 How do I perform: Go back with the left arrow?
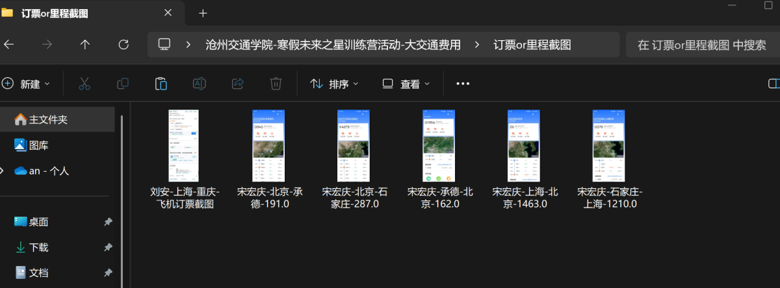9,45
